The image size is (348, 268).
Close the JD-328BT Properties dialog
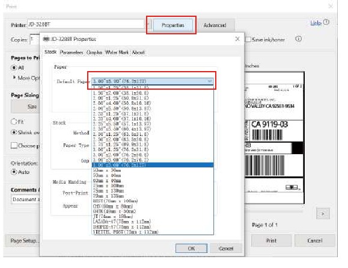coord(237,39)
